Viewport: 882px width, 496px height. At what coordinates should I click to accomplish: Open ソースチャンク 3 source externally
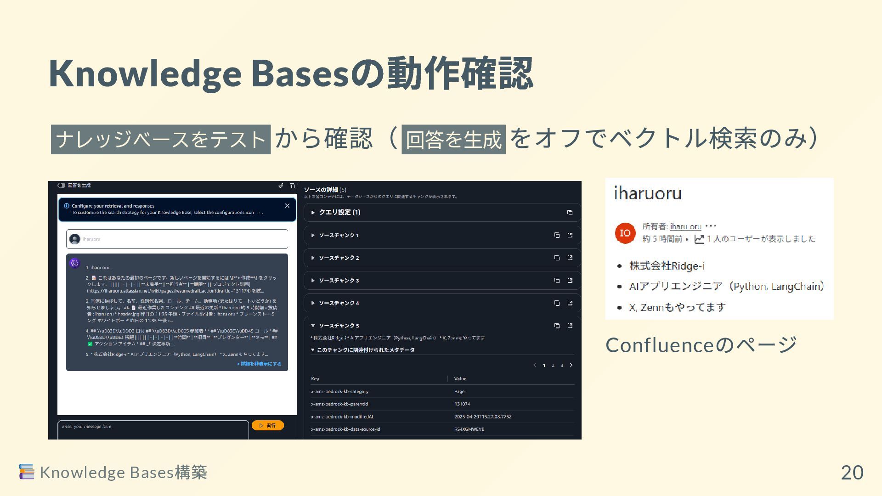coord(570,281)
